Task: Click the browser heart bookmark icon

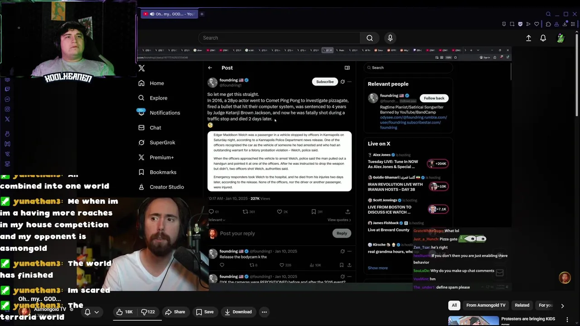Action: click(x=536, y=24)
